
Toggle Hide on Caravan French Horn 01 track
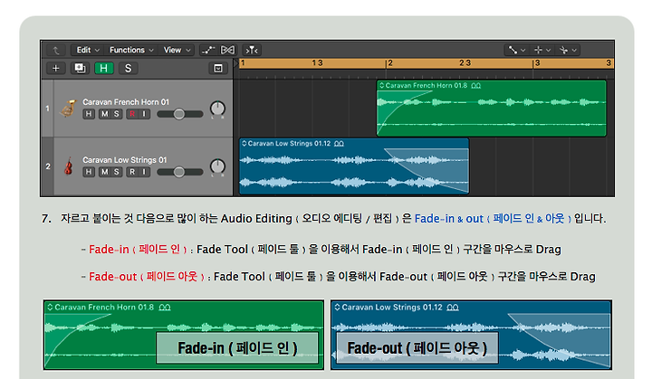click(x=89, y=114)
